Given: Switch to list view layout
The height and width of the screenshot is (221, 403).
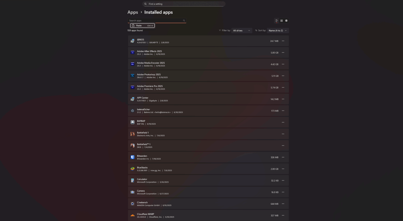Looking at the screenshot, I should click(x=277, y=20).
